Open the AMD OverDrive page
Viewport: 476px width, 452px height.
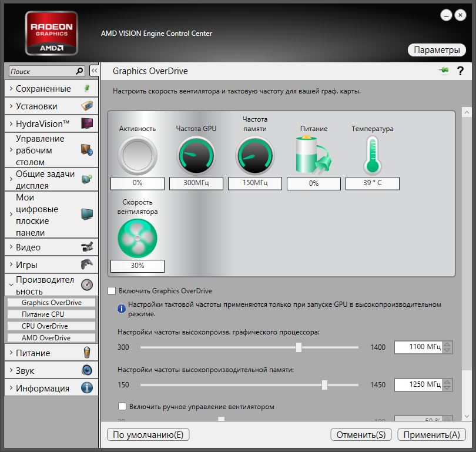[x=51, y=338]
